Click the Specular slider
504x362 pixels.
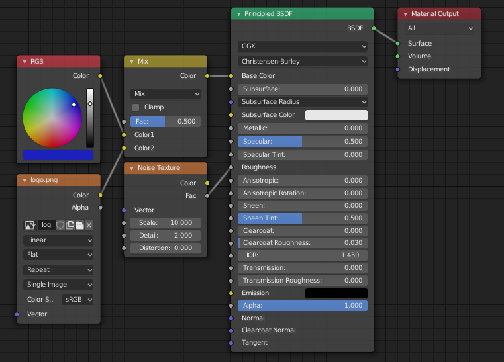[303, 142]
